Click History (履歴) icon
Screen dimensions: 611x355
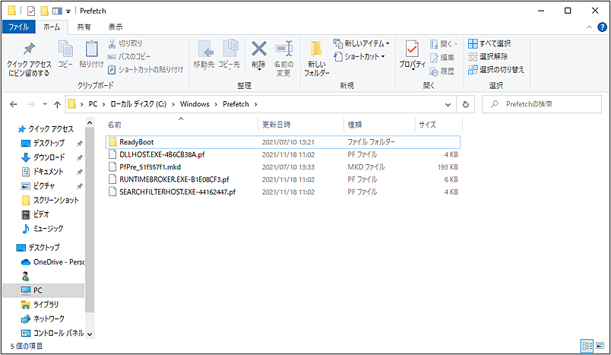click(x=434, y=71)
